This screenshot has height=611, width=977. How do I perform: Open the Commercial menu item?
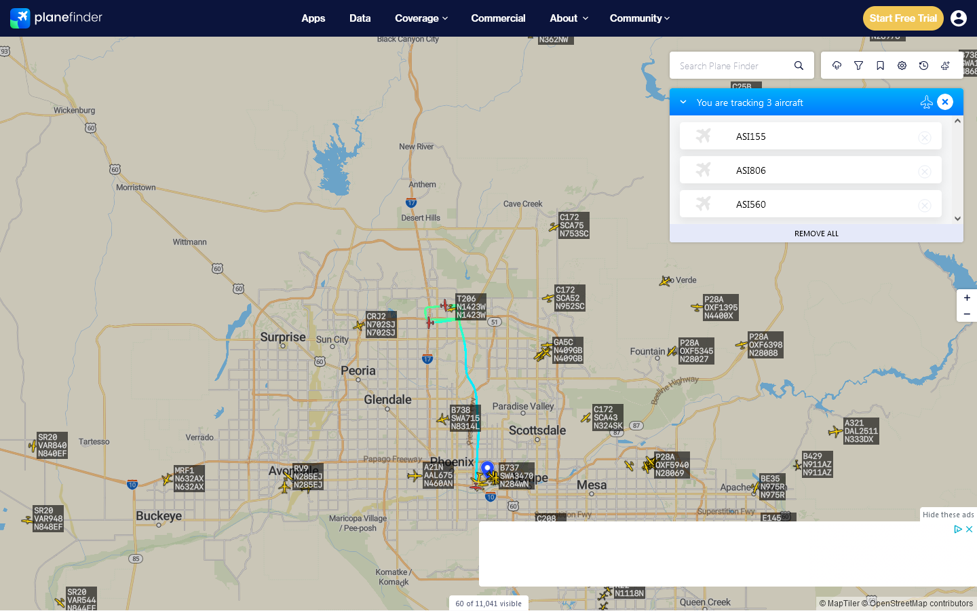coord(498,18)
